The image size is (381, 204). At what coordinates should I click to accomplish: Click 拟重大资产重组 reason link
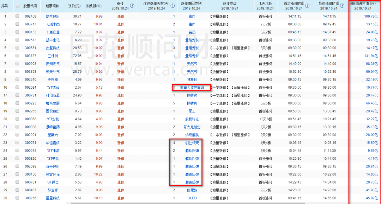pos(192,88)
